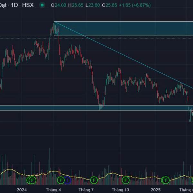Screen dimensions: 193x193
Task: Click the Tháng 10 time axis label
Action: click(x=120, y=190)
